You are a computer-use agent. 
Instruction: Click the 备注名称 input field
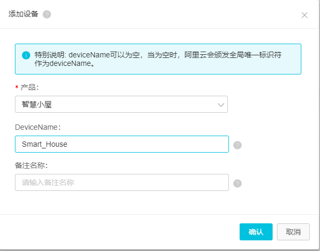coord(122,182)
